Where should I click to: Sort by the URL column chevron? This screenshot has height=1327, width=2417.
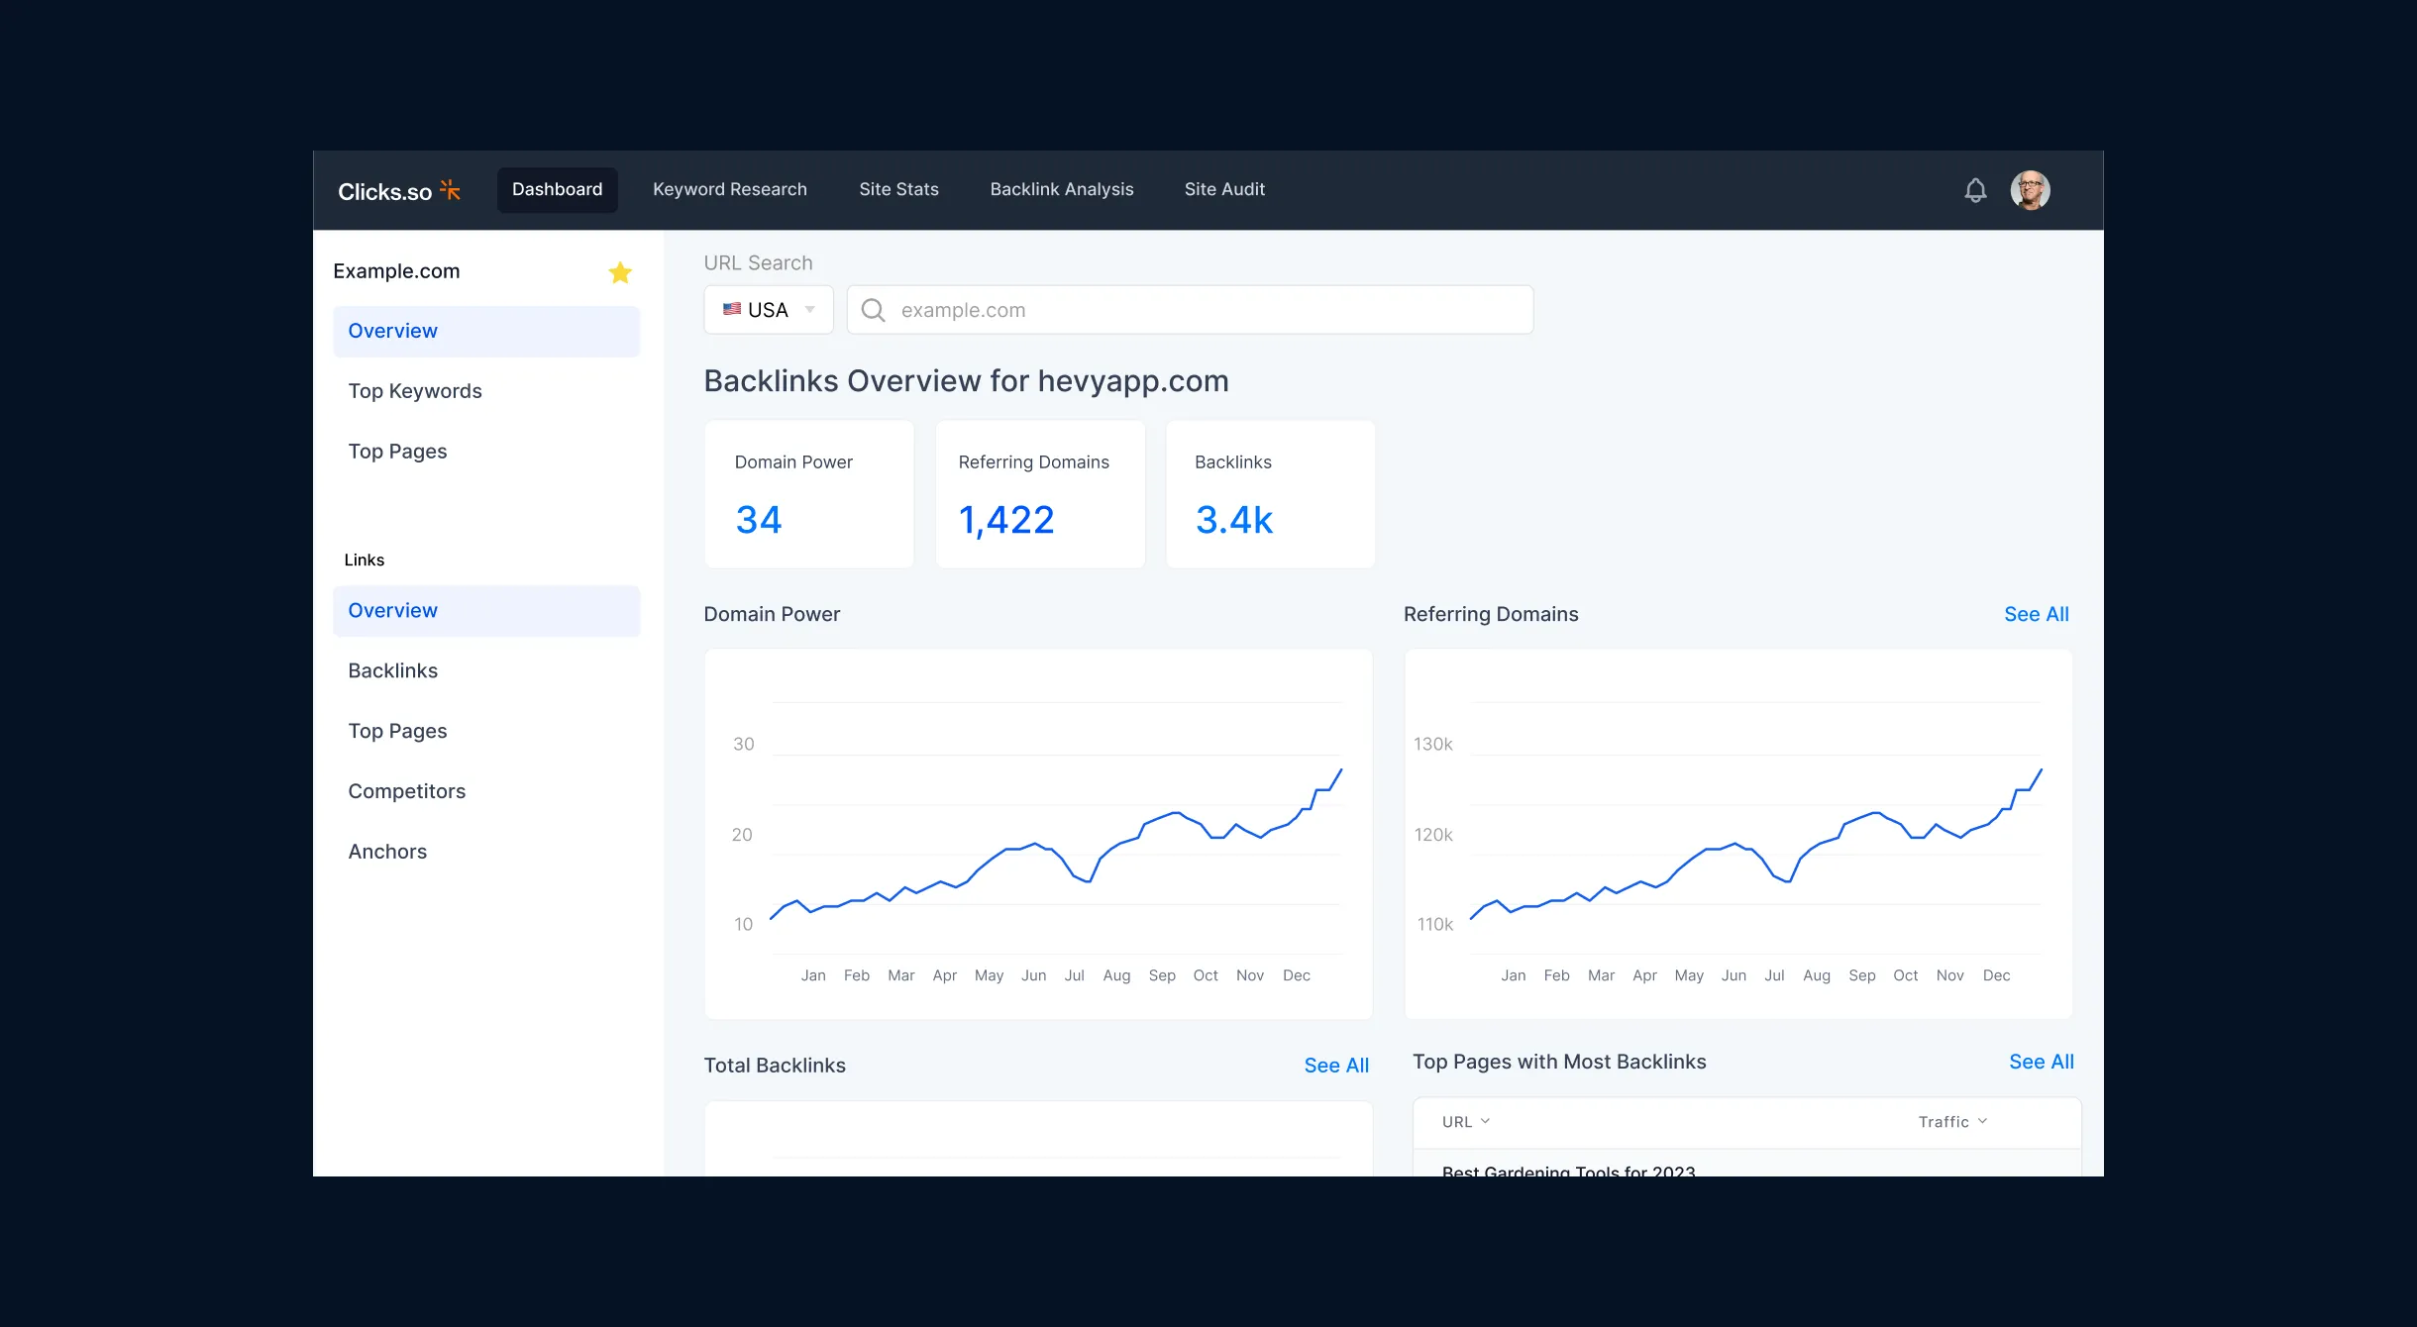[x=1485, y=1121]
